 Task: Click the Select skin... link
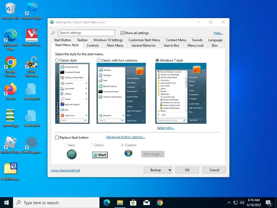(x=166, y=128)
